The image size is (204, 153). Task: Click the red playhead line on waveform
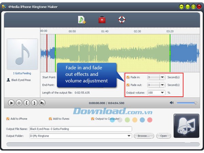point(47,53)
